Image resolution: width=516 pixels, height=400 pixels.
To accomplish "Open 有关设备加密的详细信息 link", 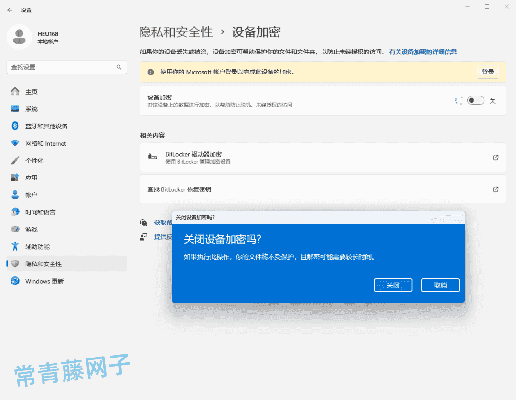I will pyautogui.click(x=423, y=52).
